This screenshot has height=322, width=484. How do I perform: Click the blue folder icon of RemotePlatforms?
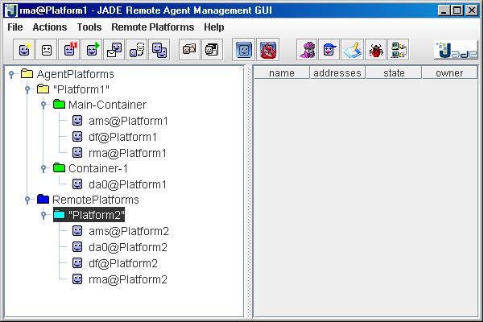pos(43,200)
